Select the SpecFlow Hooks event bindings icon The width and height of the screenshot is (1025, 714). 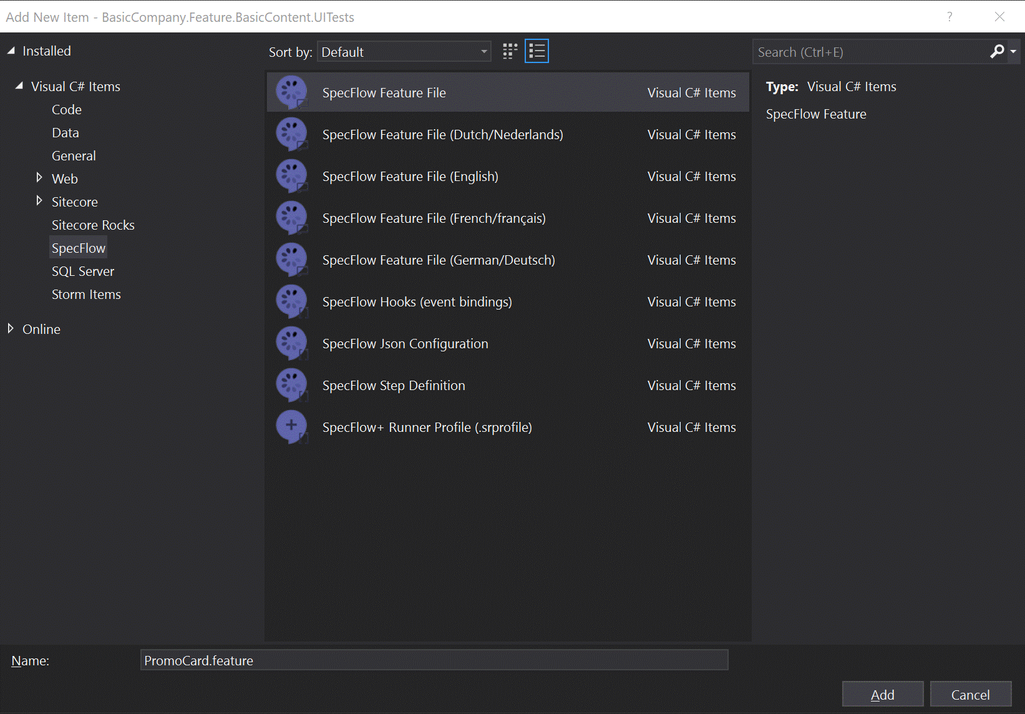point(291,301)
